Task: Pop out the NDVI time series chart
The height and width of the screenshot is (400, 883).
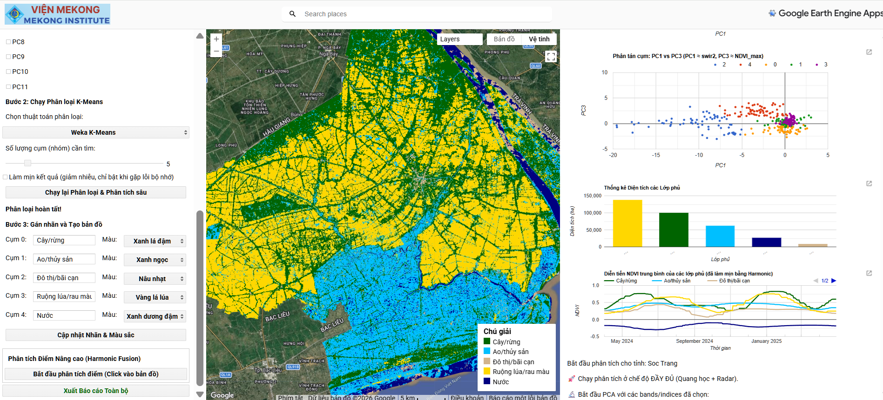Action: pyautogui.click(x=869, y=273)
